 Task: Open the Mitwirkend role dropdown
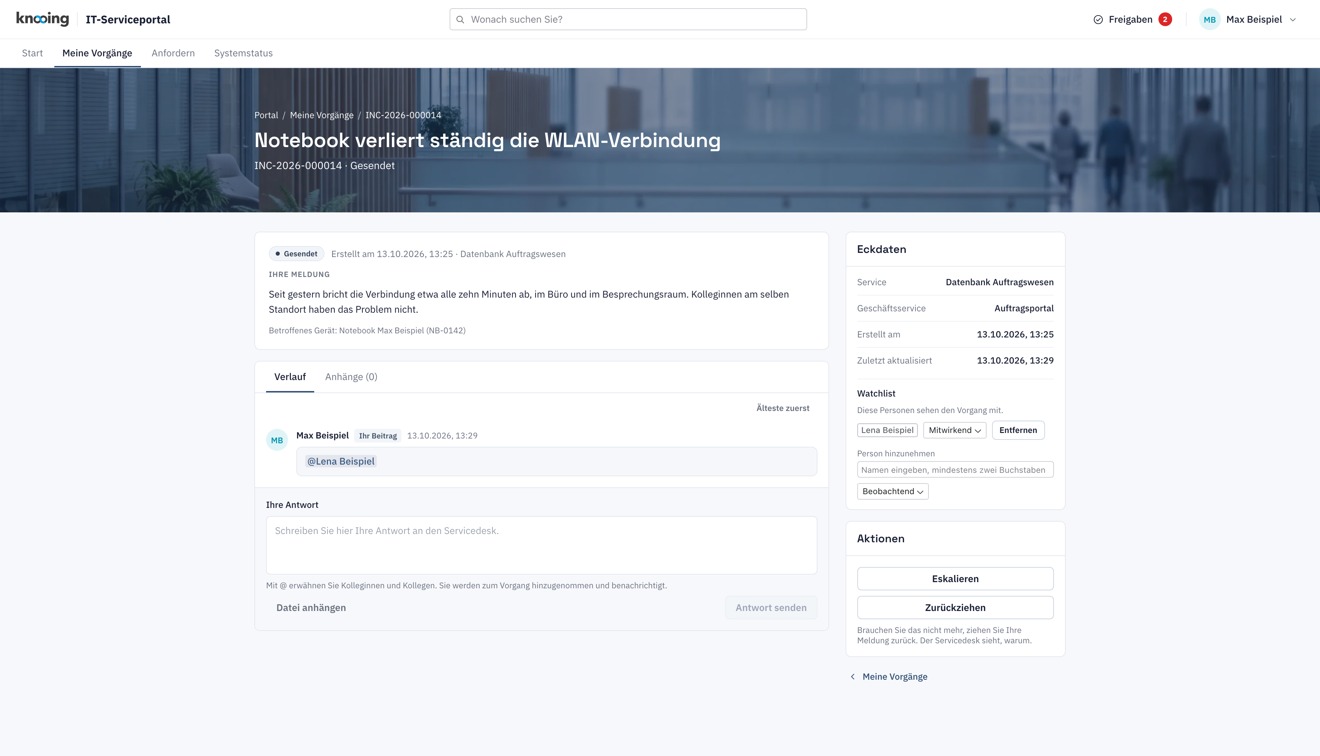pyautogui.click(x=955, y=430)
